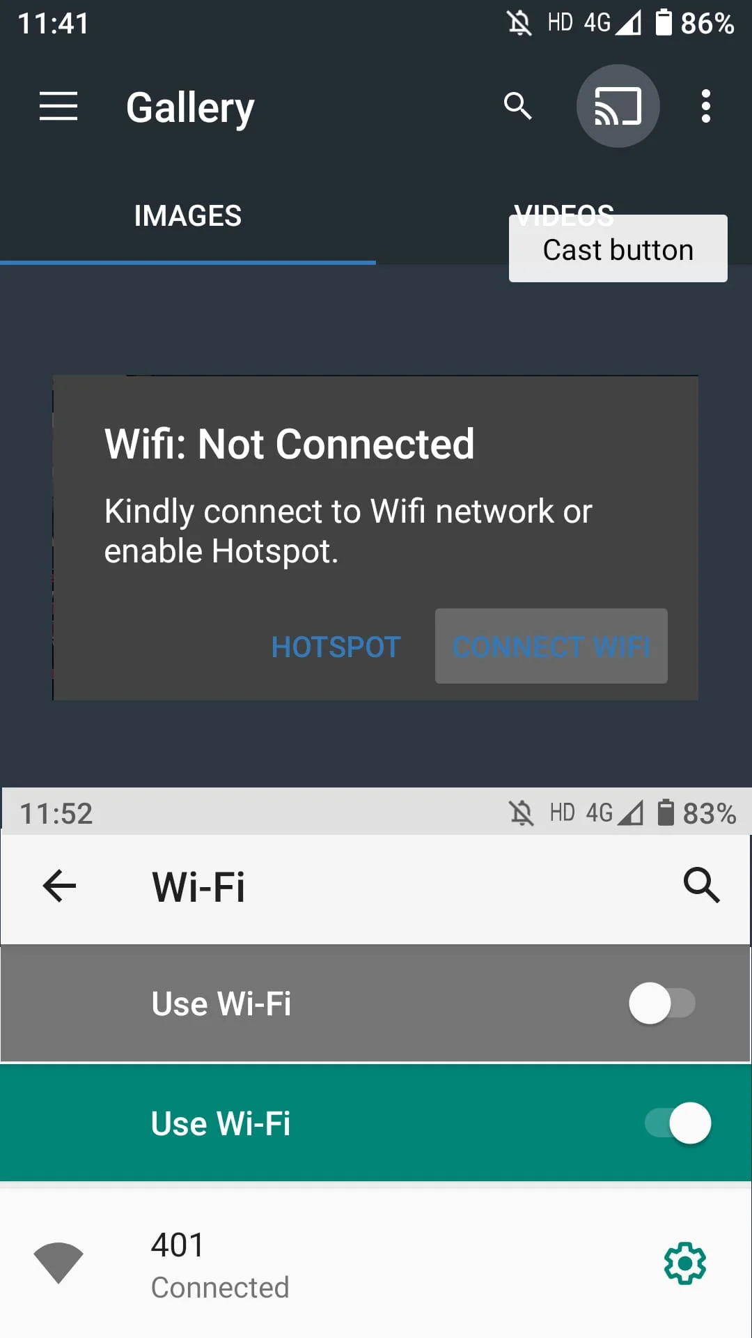Switch to the IMAGES tab
This screenshot has height=1338, width=752.
(188, 216)
